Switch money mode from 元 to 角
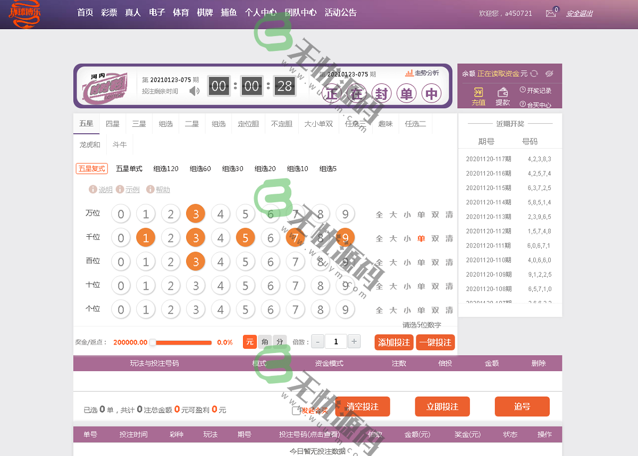638x456 pixels. [x=265, y=342]
